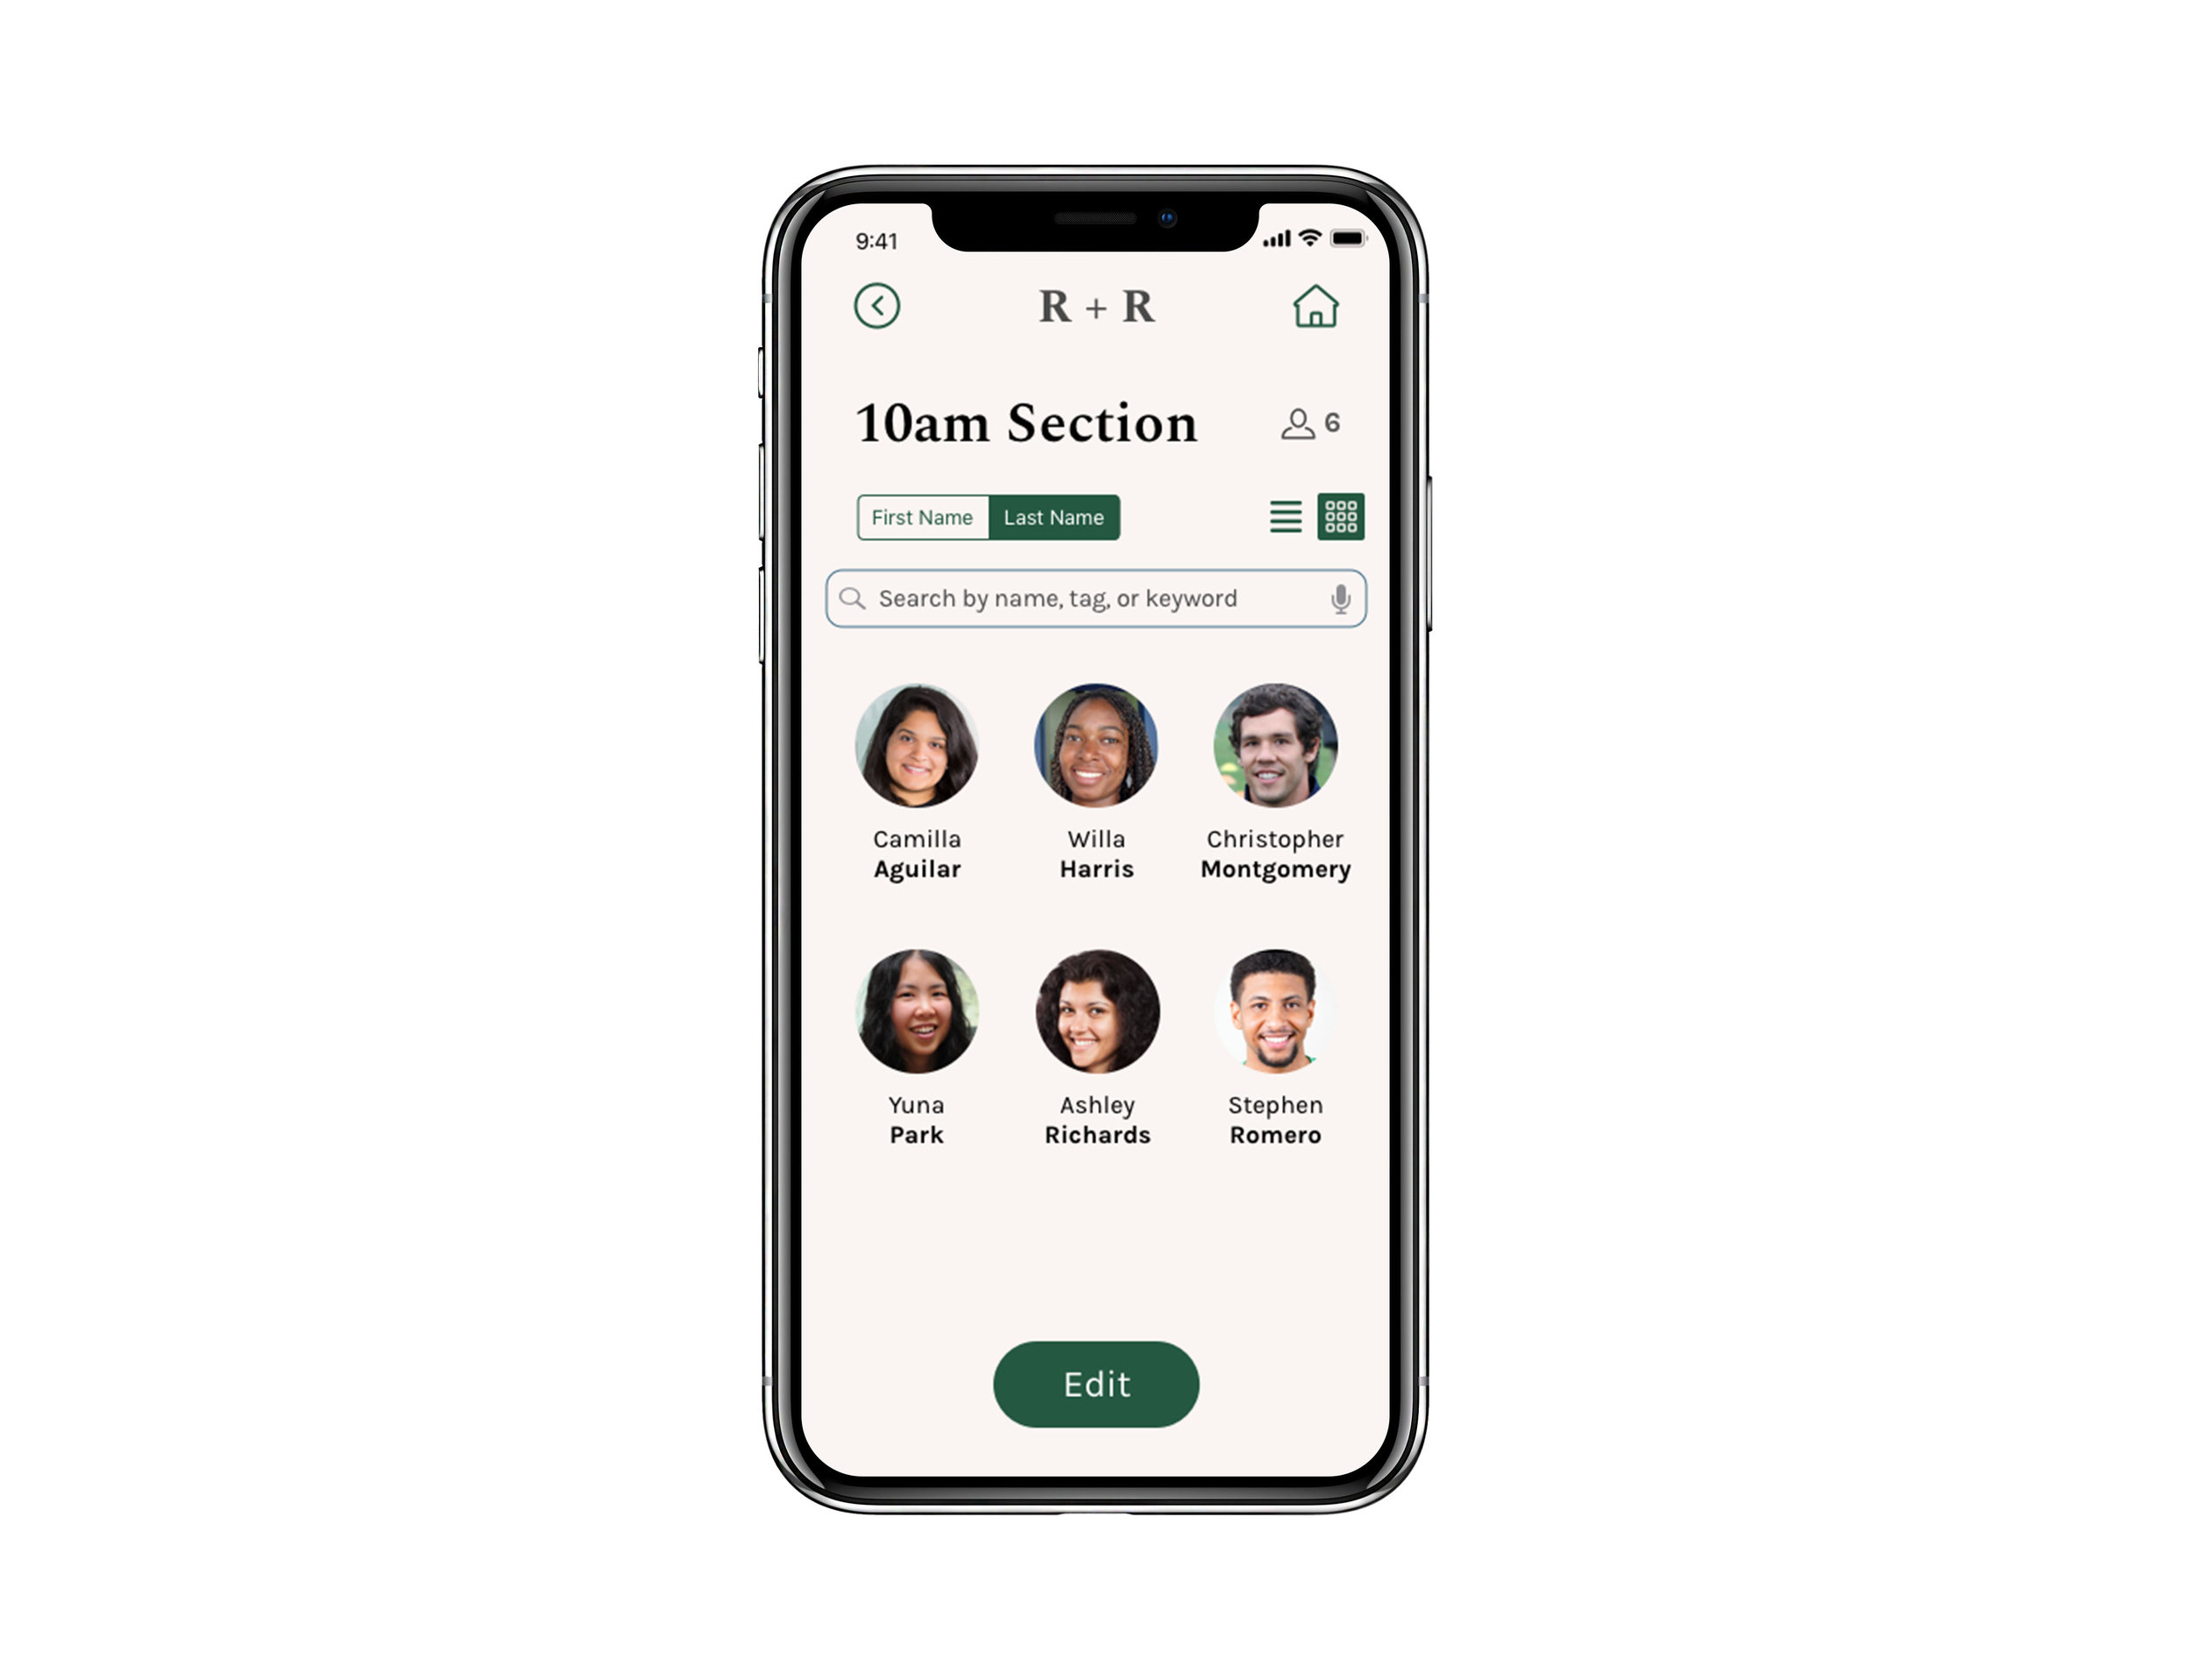This screenshot has width=2191, height=1680.
Task: Expand search filter options
Action: pos(1284,517)
